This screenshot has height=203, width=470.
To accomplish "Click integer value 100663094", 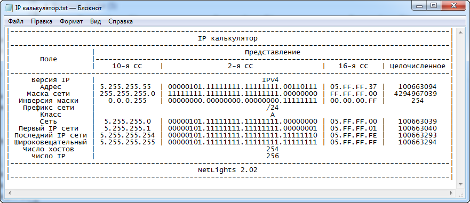I will coord(417,87).
